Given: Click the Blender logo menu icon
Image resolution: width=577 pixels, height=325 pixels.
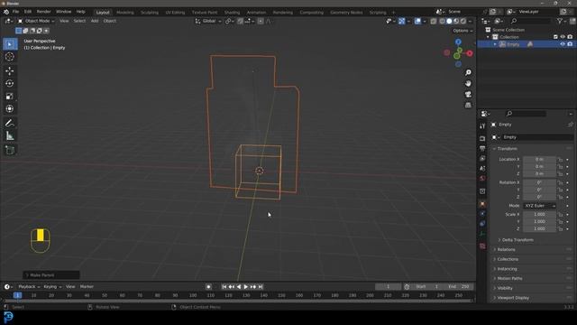Looking at the screenshot, I should point(6,12).
